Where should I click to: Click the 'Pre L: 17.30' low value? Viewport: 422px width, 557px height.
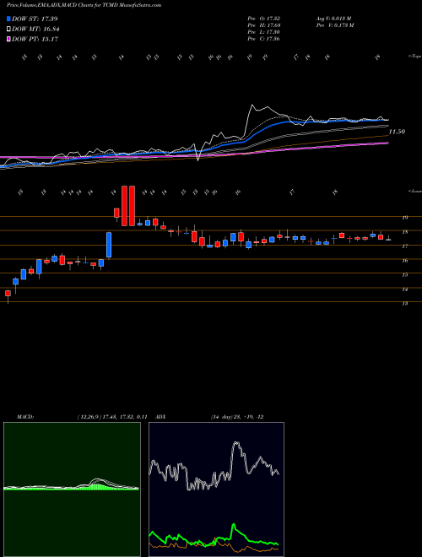tap(264, 32)
